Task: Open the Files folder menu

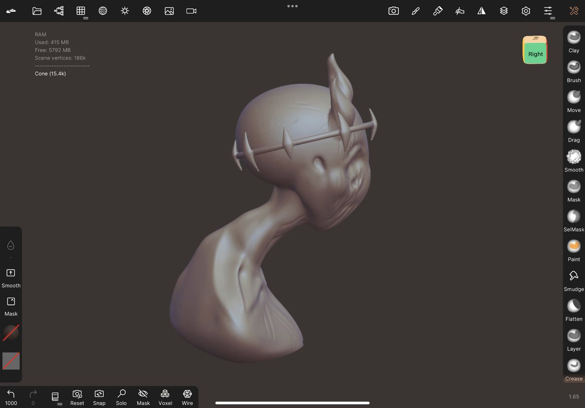Action: click(x=37, y=11)
